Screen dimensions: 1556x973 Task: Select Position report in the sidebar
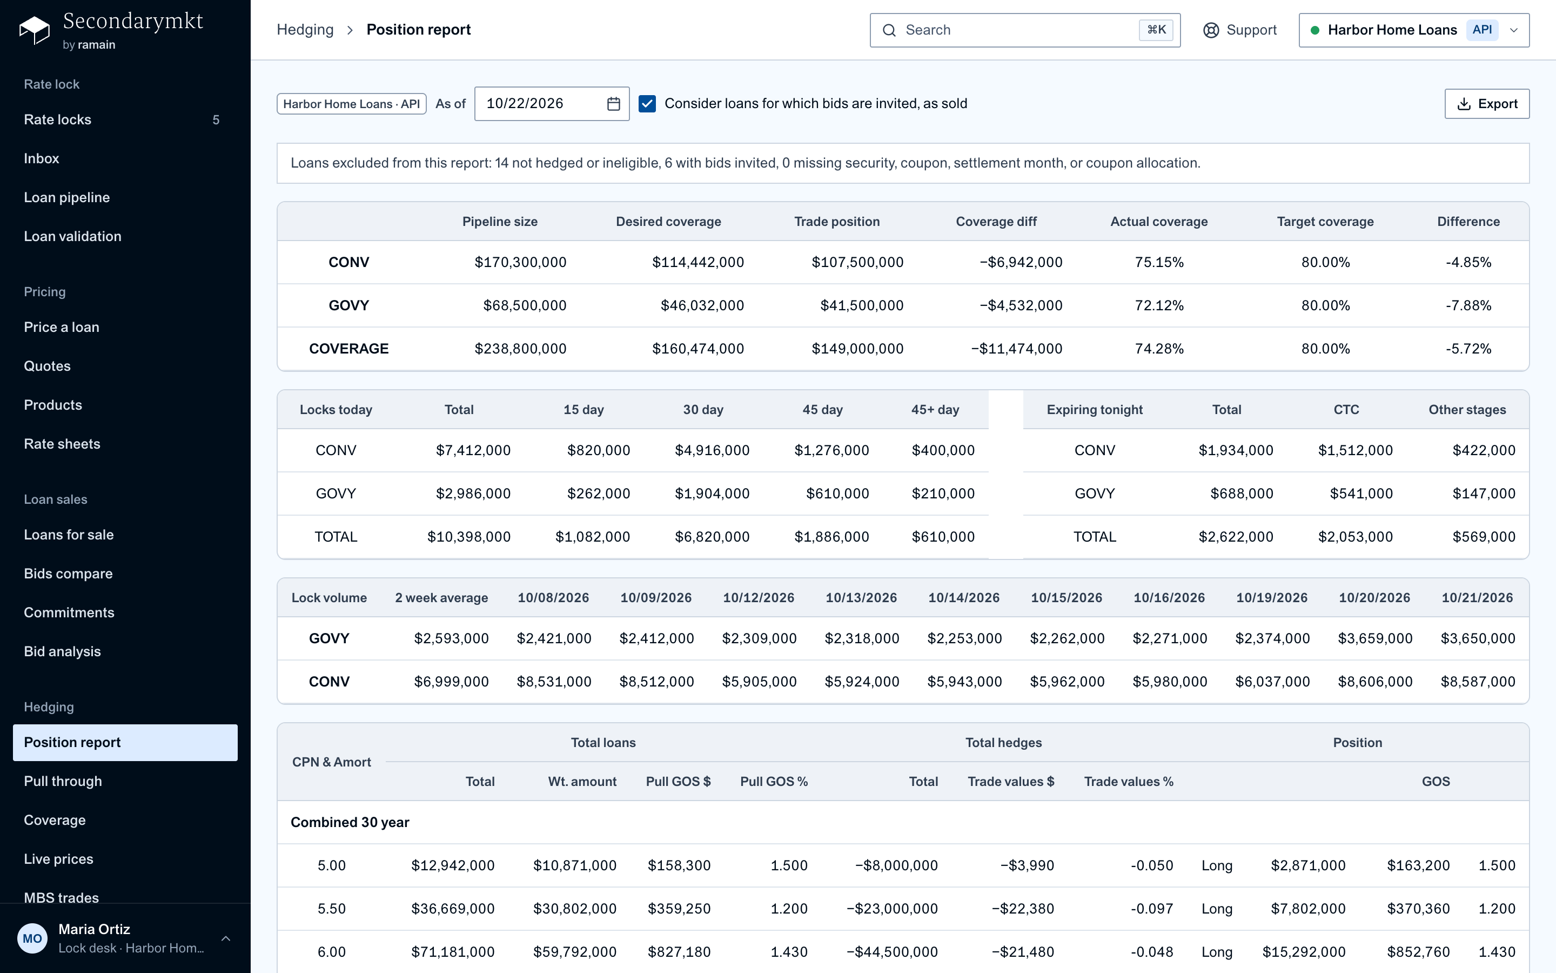click(x=125, y=743)
